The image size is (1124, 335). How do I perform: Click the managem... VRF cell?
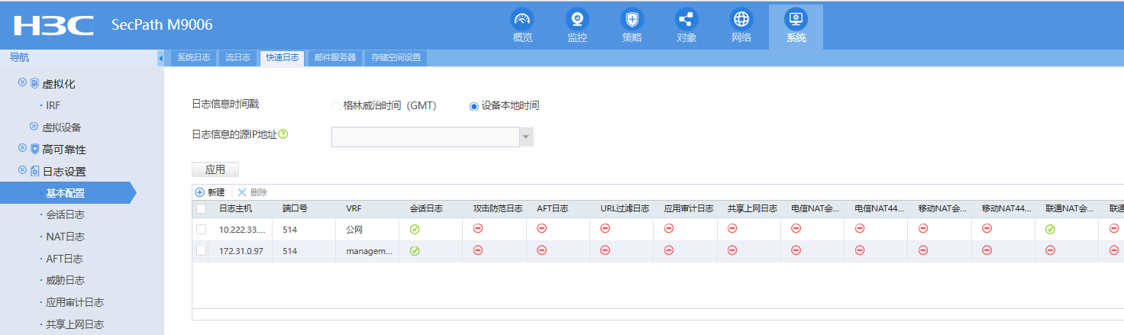click(x=367, y=251)
